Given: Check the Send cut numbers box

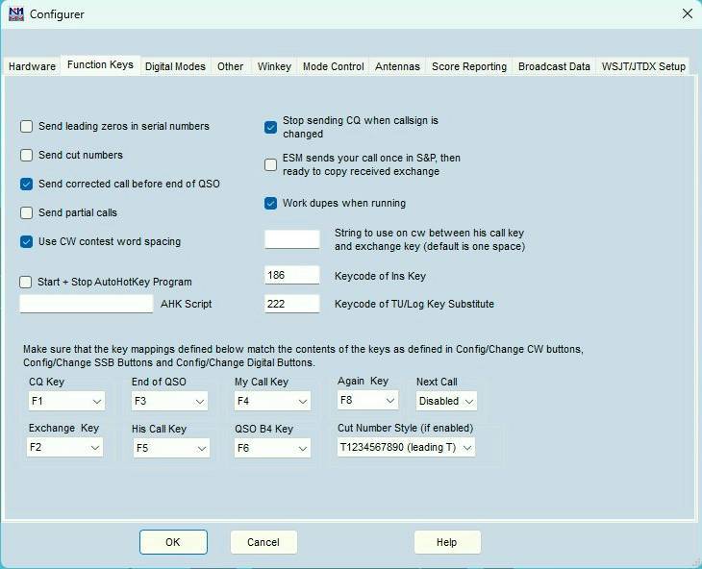Looking at the screenshot, I should coord(26,155).
